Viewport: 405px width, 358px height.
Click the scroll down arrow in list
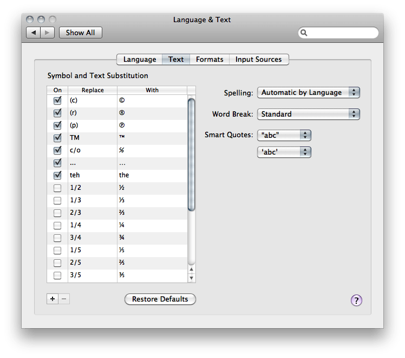point(191,278)
